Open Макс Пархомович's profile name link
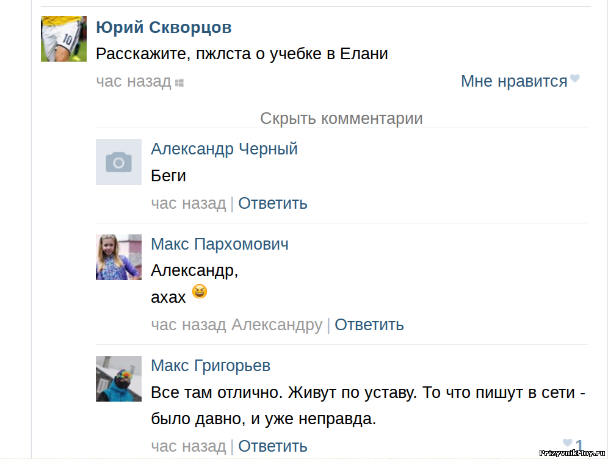 [220, 244]
